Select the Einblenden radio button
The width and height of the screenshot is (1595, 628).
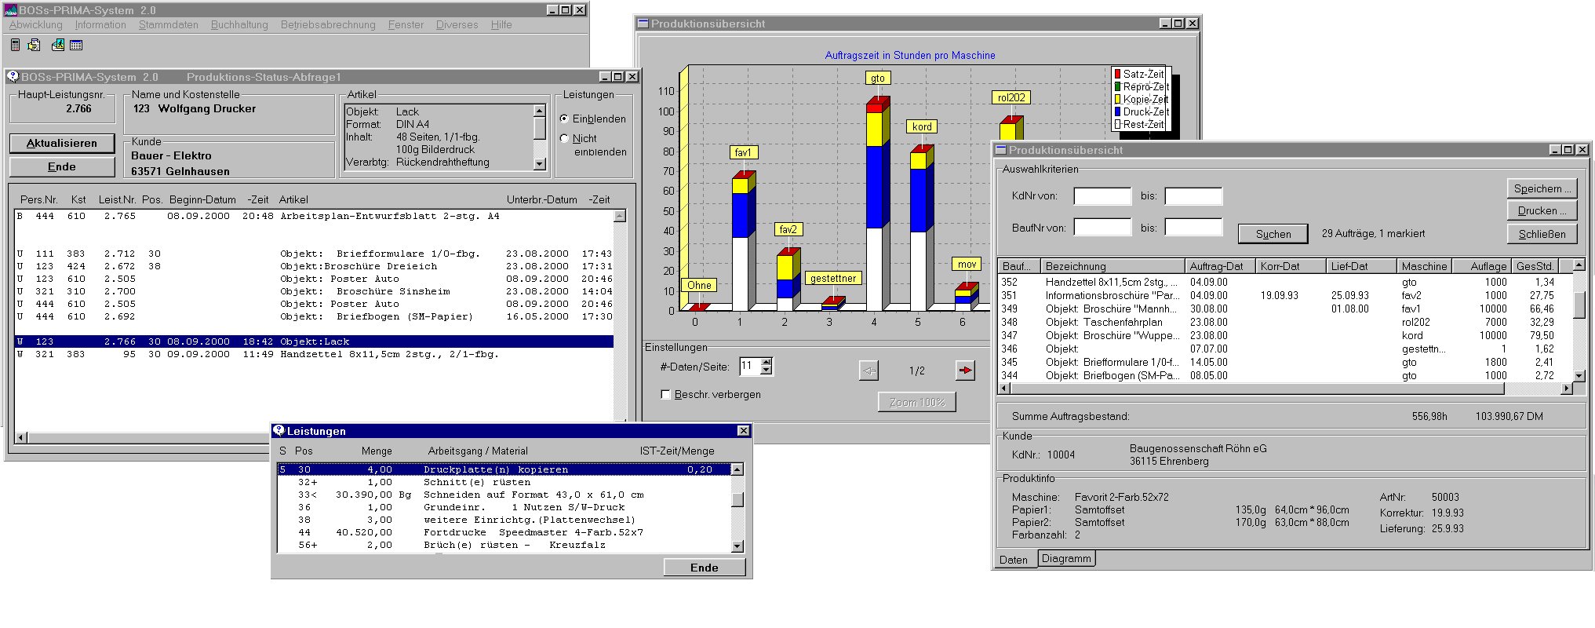564,119
